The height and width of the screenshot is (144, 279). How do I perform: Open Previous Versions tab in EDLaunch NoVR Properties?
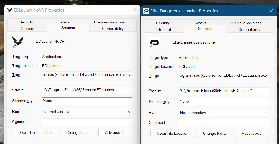(109, 22)
